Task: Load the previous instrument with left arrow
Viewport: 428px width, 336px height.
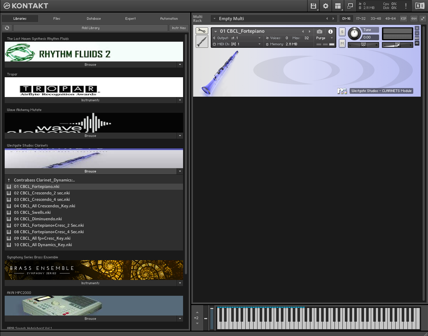Action: (x=303, y=31)
